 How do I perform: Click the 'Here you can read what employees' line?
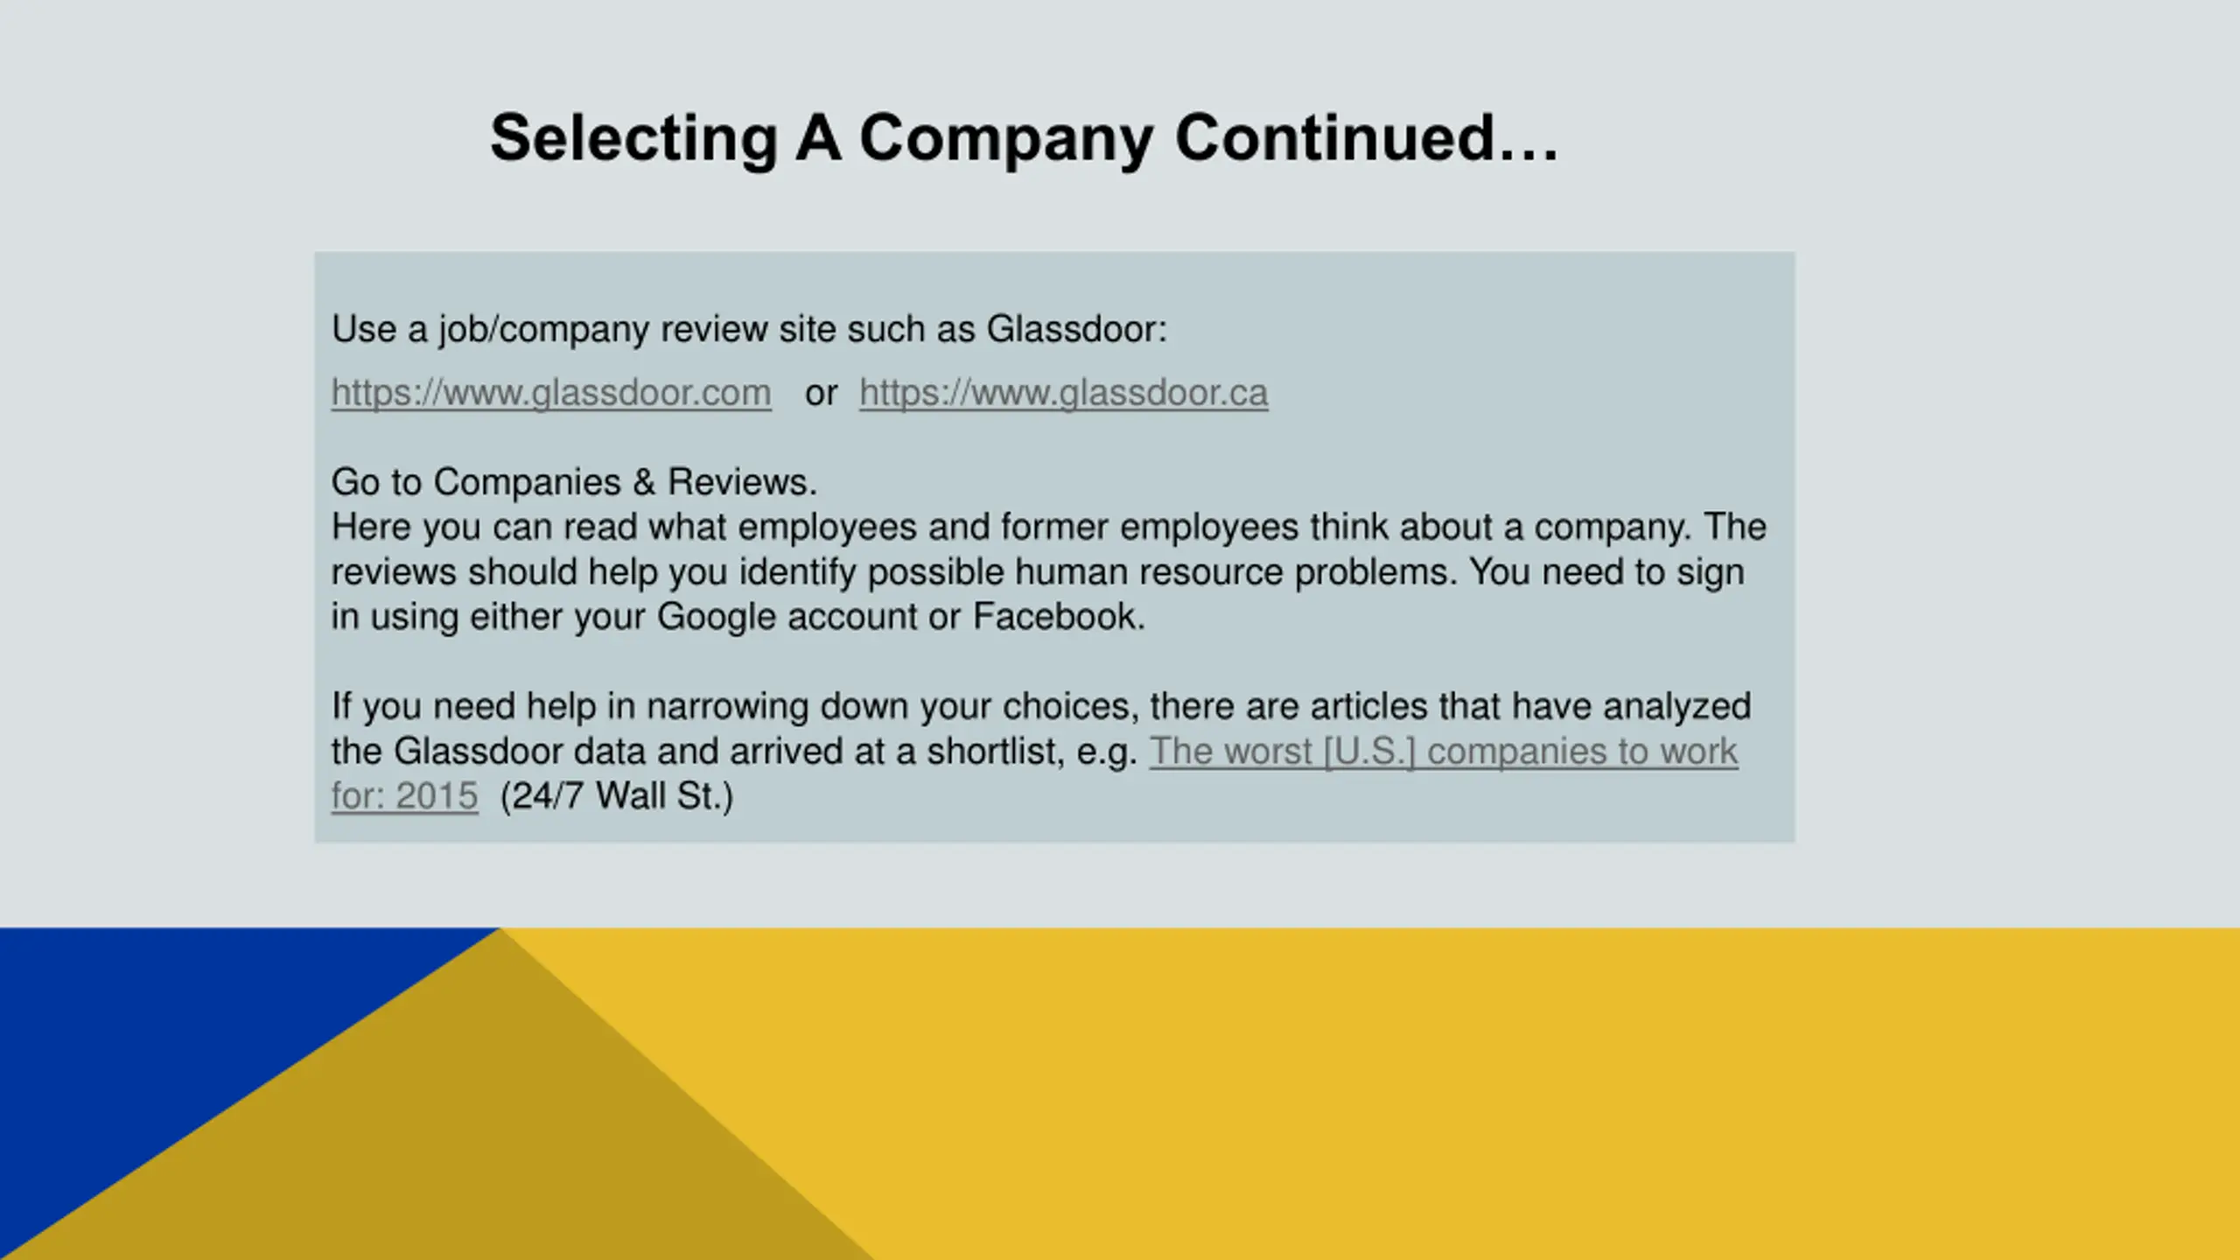point(1048,528)
